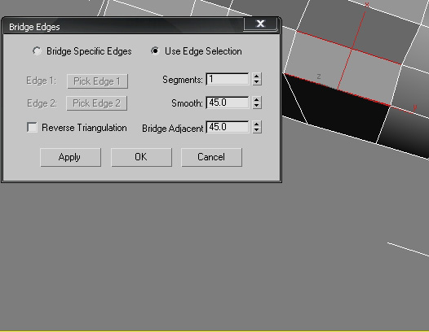This screenshot has height=332, width=429.
Task: Click inside the Smooth value field
Action: [x=228, y=103]
